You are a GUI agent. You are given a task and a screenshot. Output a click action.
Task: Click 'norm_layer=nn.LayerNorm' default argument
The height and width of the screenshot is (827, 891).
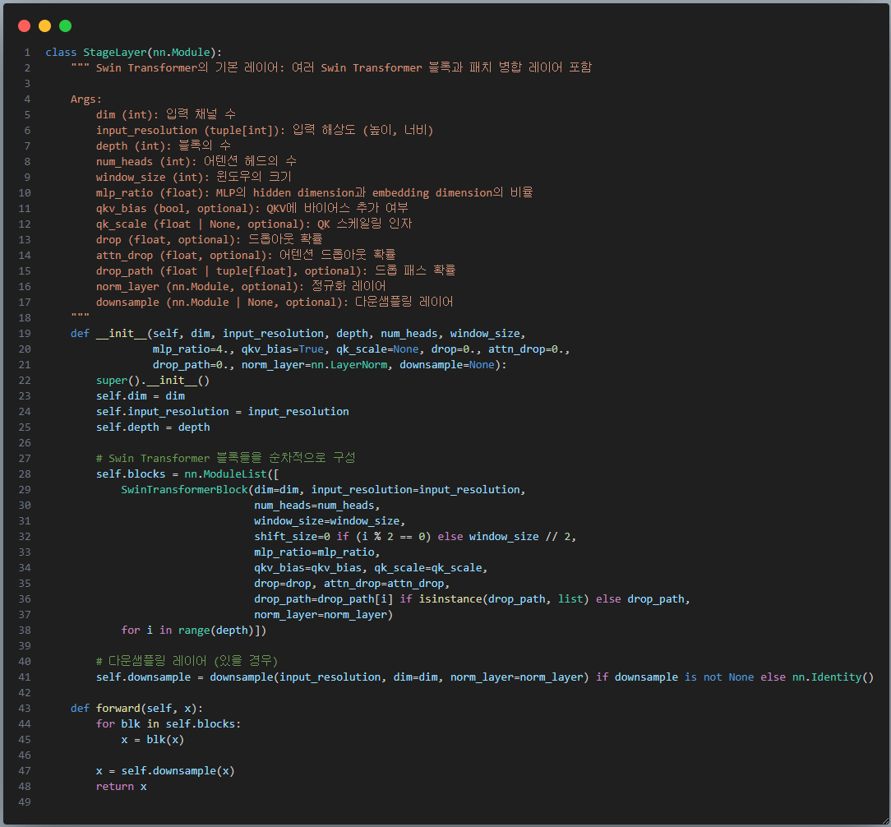point(314,365)
